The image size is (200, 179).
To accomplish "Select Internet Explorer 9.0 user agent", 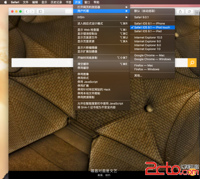I will point(152,41).
